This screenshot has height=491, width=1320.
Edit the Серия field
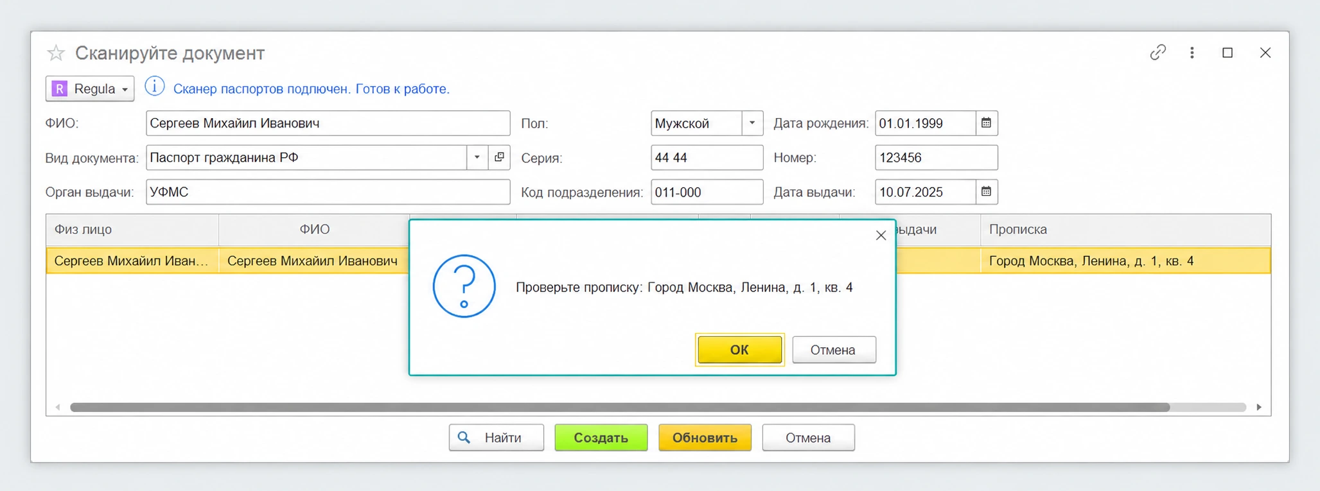pos(707,158)
